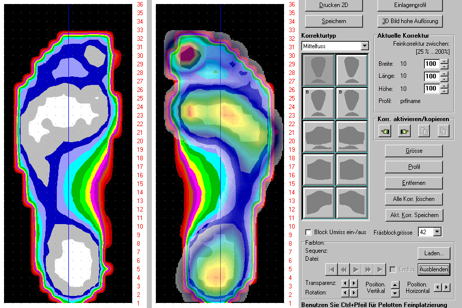This screenshot has height=308, width=462.
Task: Toggle the 'Block Umriss ein-/aus' checkbox
Action: tap(309, 232)
